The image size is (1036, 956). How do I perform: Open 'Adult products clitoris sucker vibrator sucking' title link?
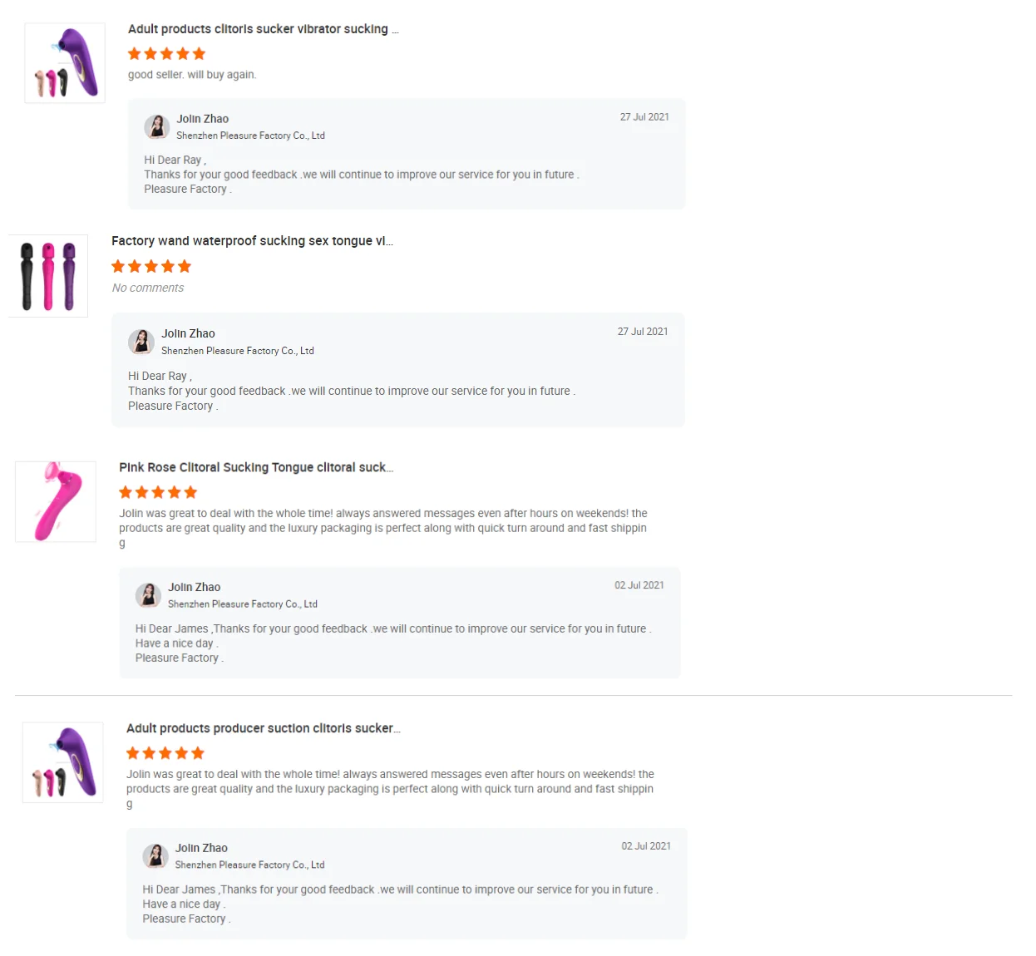[263, 29]
